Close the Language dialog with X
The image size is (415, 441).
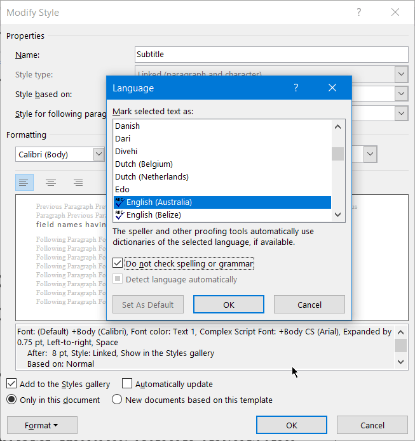[332, 88]
